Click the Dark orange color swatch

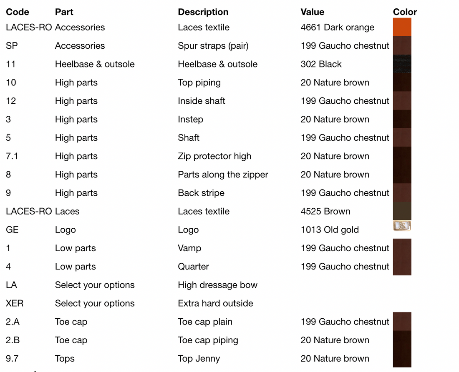402,27
